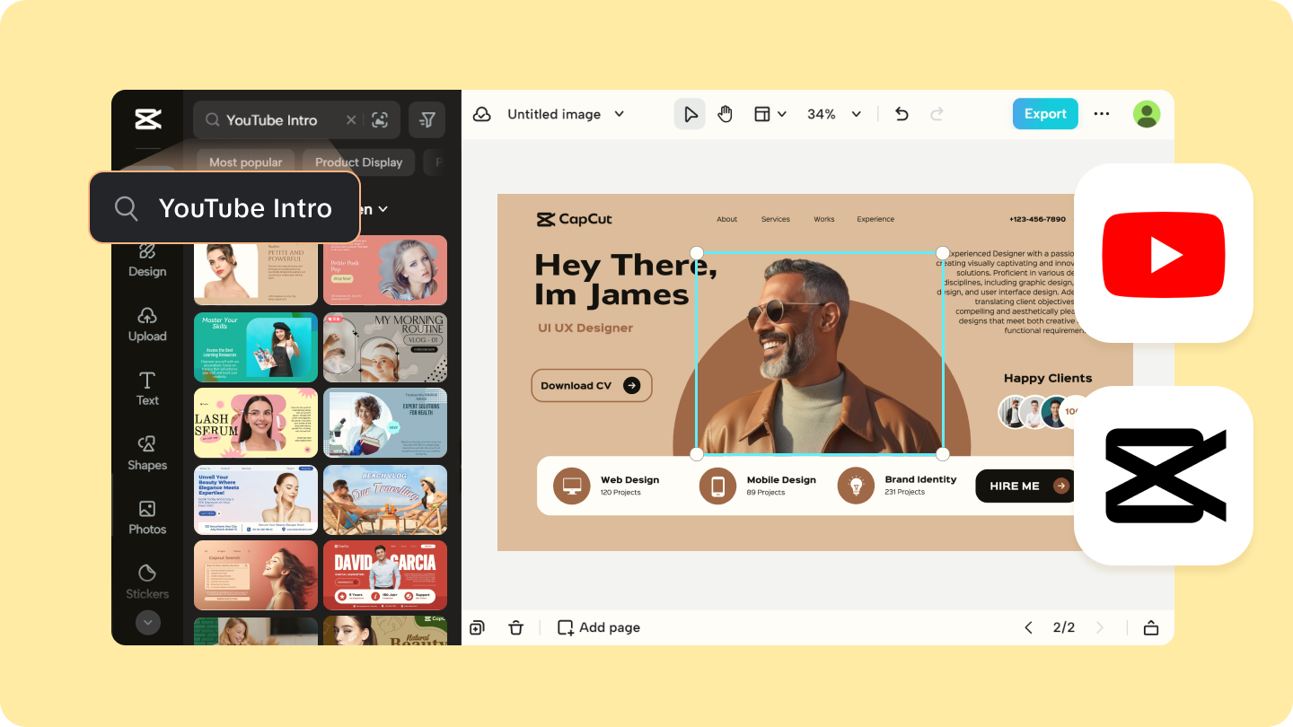Click the Untitled image title

pyautogui.click(x=554, y=114)
